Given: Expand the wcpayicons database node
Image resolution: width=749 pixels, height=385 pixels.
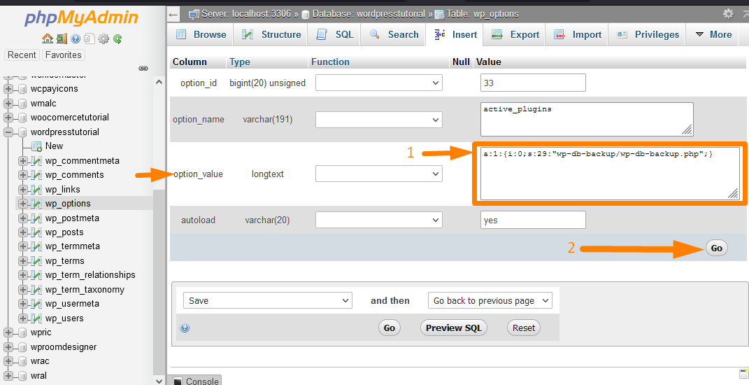Looking at the screenshot, I should pos(8,89).
